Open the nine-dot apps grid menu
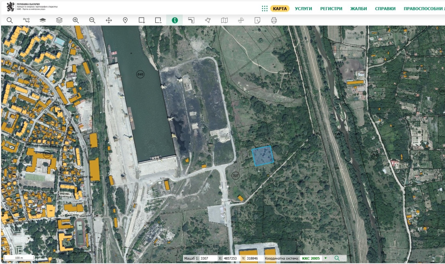Viewport: 445px width, 264px height. (264, 9)
